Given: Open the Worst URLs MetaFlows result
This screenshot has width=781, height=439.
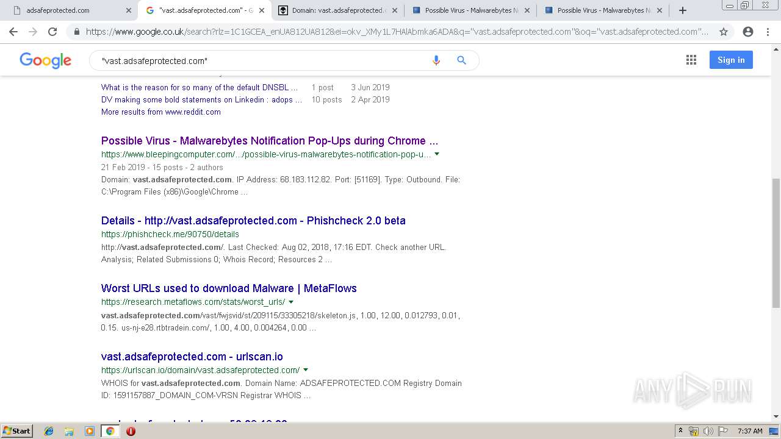Looking at the screenshot, I should coord(229,288).
